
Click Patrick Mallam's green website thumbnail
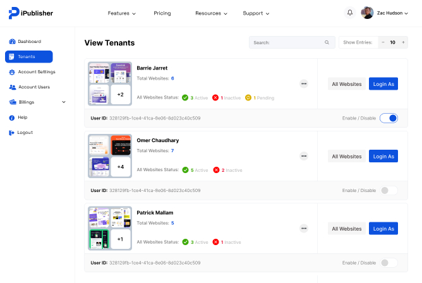pos(99,239)
